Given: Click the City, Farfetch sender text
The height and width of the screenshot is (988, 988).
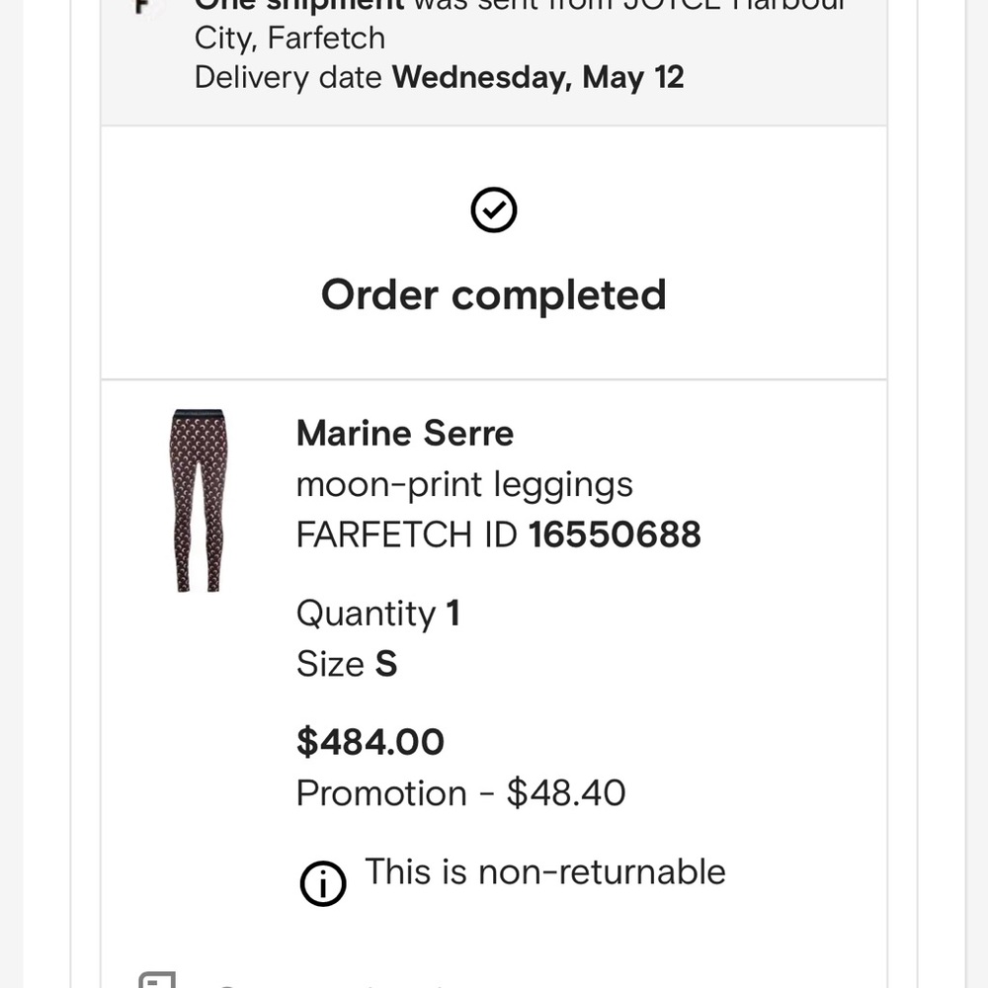Looking at the screenshot, I should (289, 40).
